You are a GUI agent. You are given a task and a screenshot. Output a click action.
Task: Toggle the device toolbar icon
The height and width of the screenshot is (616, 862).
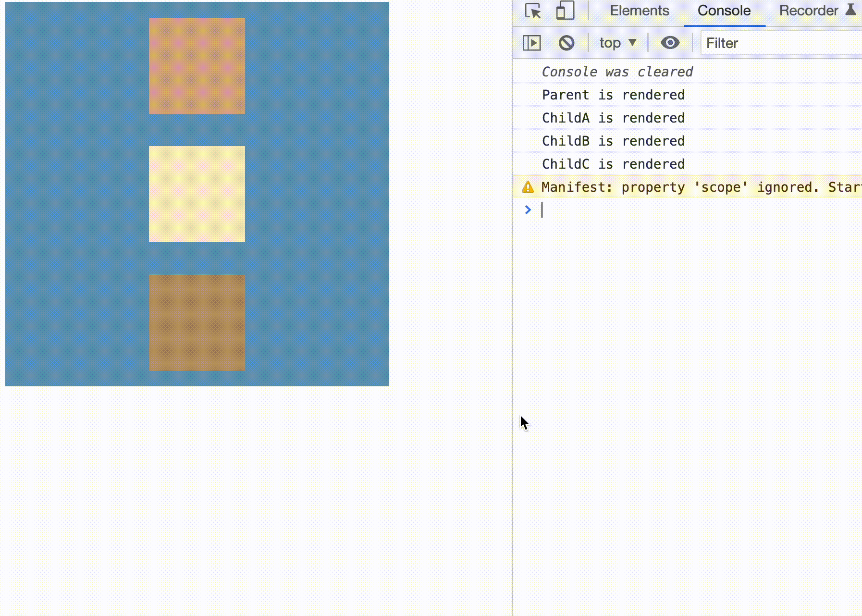click(565, 11)
